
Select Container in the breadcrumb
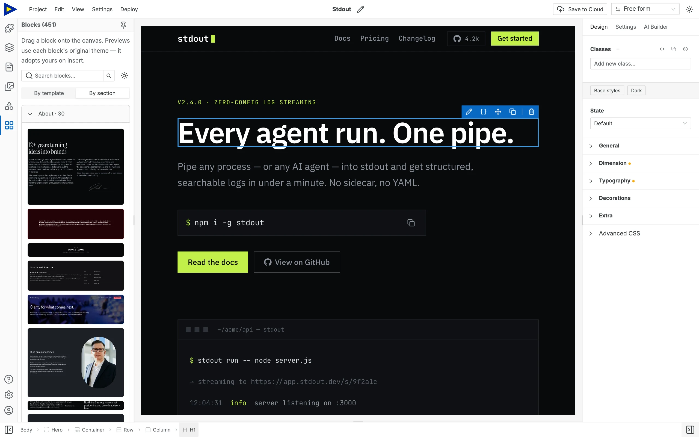90,430
